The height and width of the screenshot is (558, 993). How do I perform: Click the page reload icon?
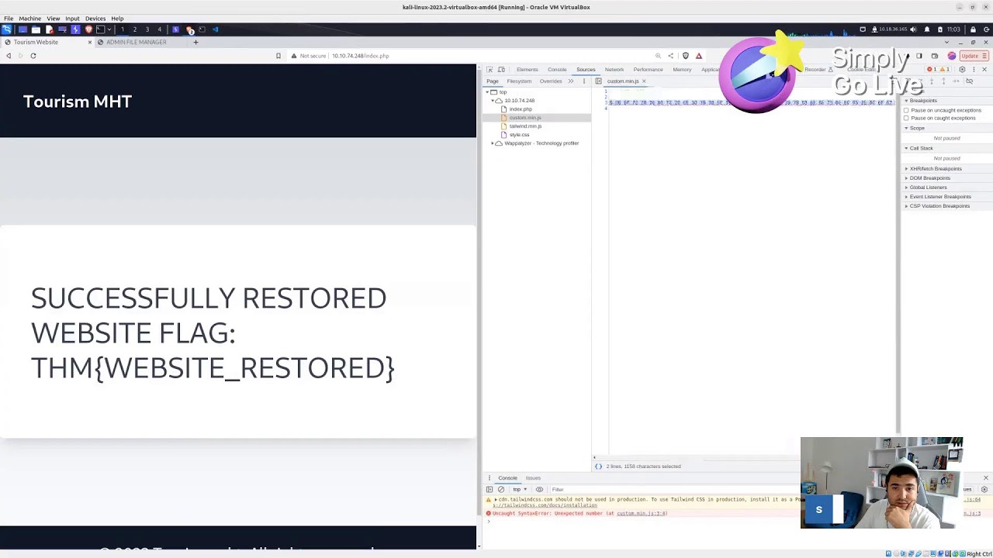[33, 56]
